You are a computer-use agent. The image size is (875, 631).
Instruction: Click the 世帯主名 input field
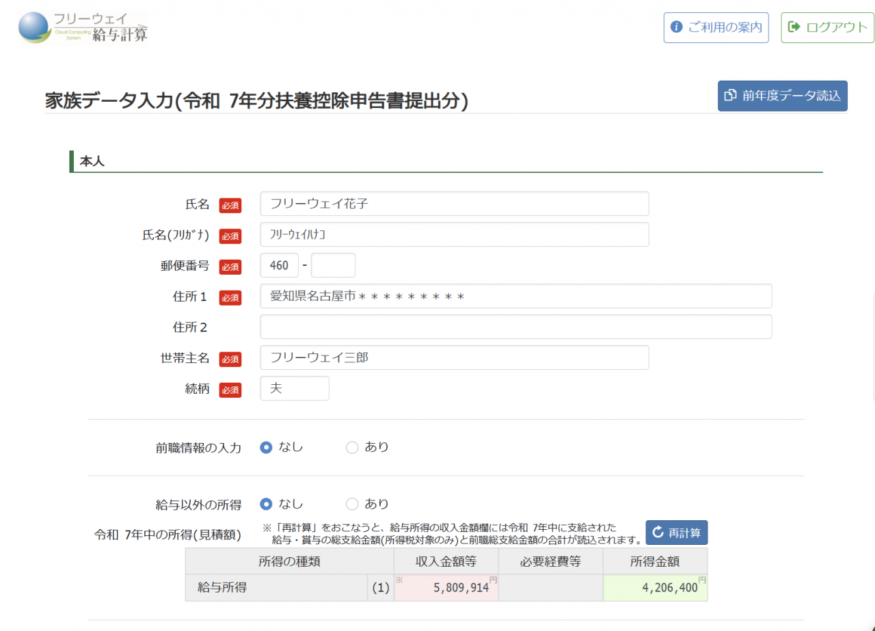pyautogui.click(x=454, y=358)
